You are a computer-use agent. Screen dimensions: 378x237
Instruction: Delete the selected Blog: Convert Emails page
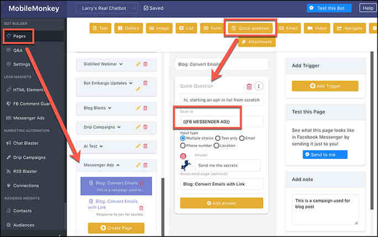(141, 183)
